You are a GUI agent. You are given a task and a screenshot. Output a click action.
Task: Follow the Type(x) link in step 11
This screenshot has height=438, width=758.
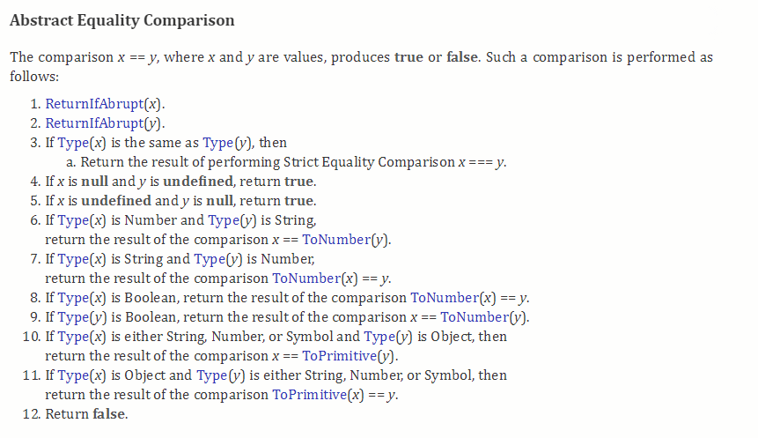[73, 375]
